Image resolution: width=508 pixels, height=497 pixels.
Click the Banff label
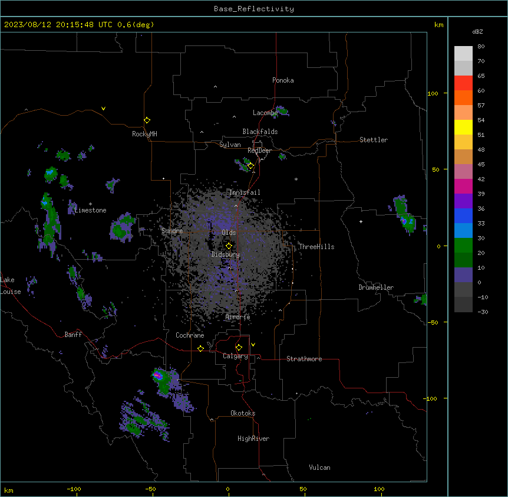click(73, 335)
